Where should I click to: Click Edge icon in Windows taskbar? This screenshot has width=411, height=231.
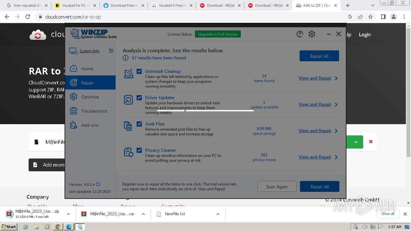coord(69,227)
